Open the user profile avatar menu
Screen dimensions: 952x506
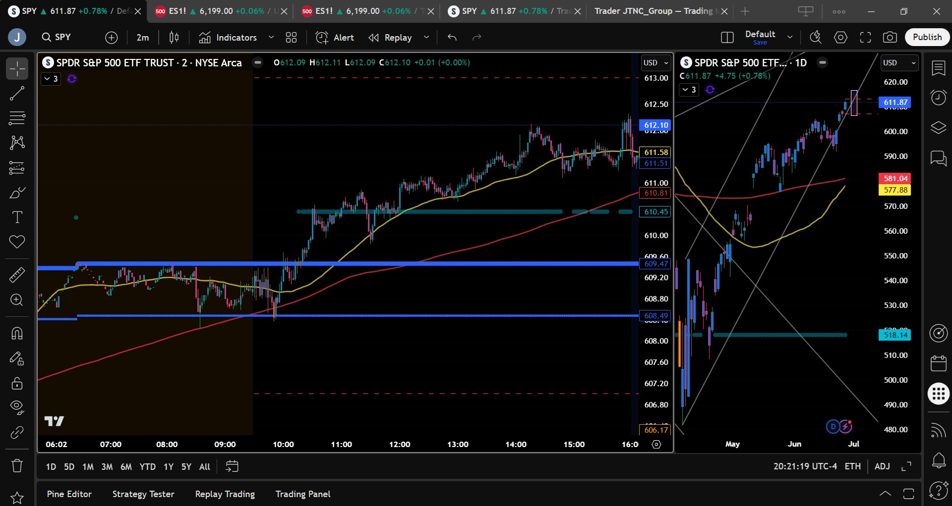[17, 37]
